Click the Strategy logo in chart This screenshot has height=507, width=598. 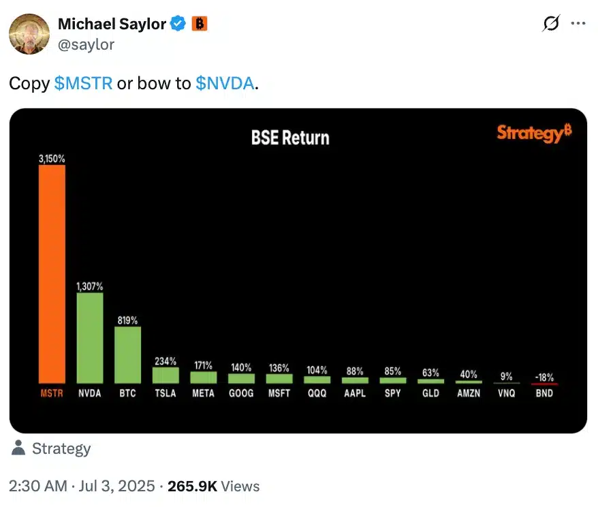tap(534, 133)
